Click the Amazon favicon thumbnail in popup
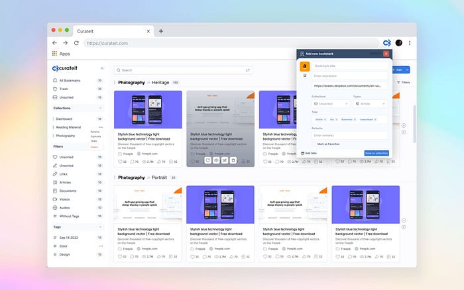This screenshot has width=464, height=290. [x=305, y=66]
